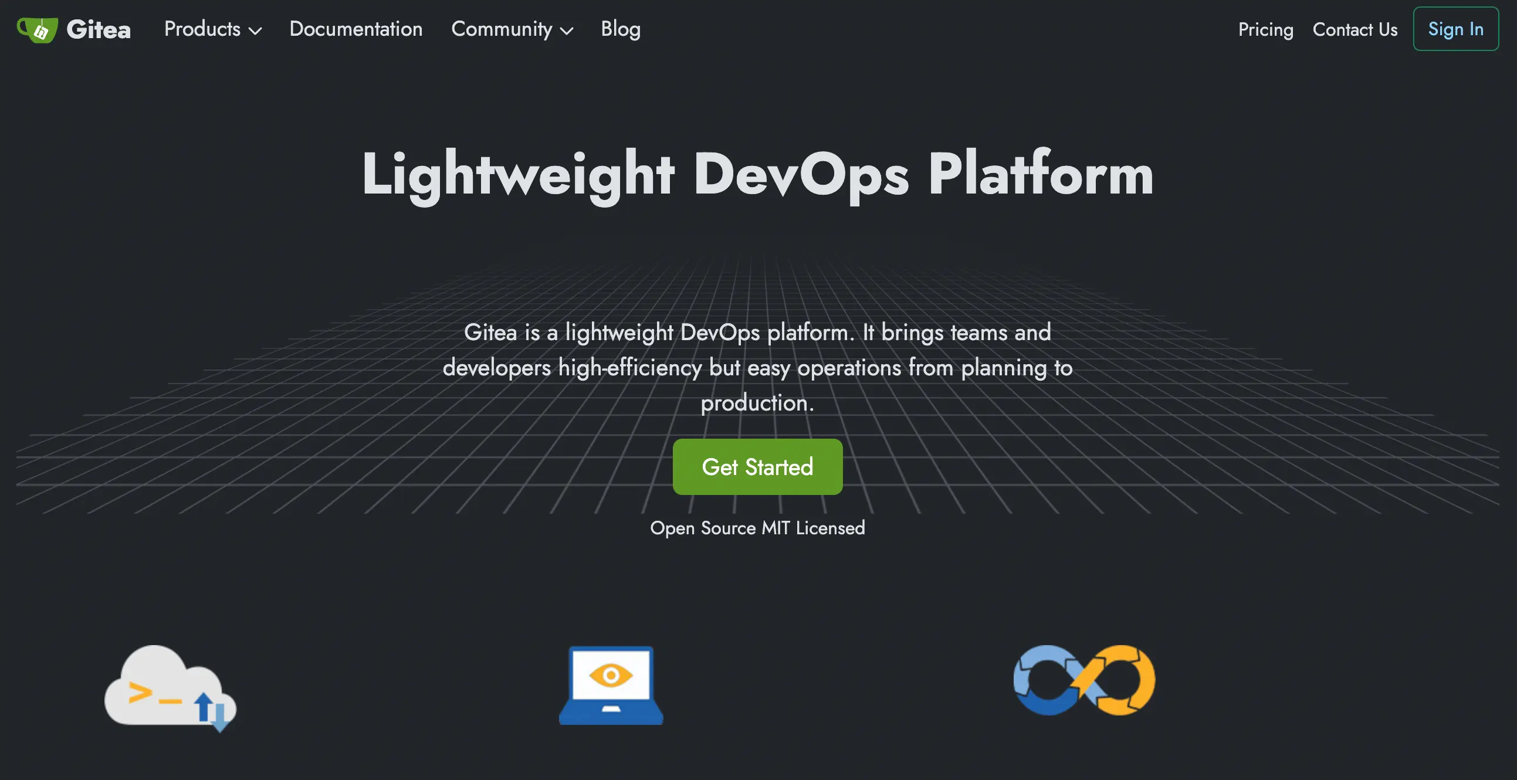Open the Documentation menu item
The width and height of the screenshot is (1517, 780).
tap(355, 29)
